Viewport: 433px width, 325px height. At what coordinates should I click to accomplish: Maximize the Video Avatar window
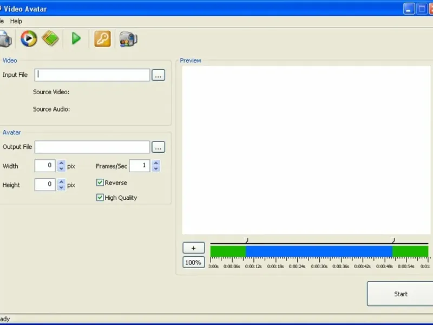422,9
